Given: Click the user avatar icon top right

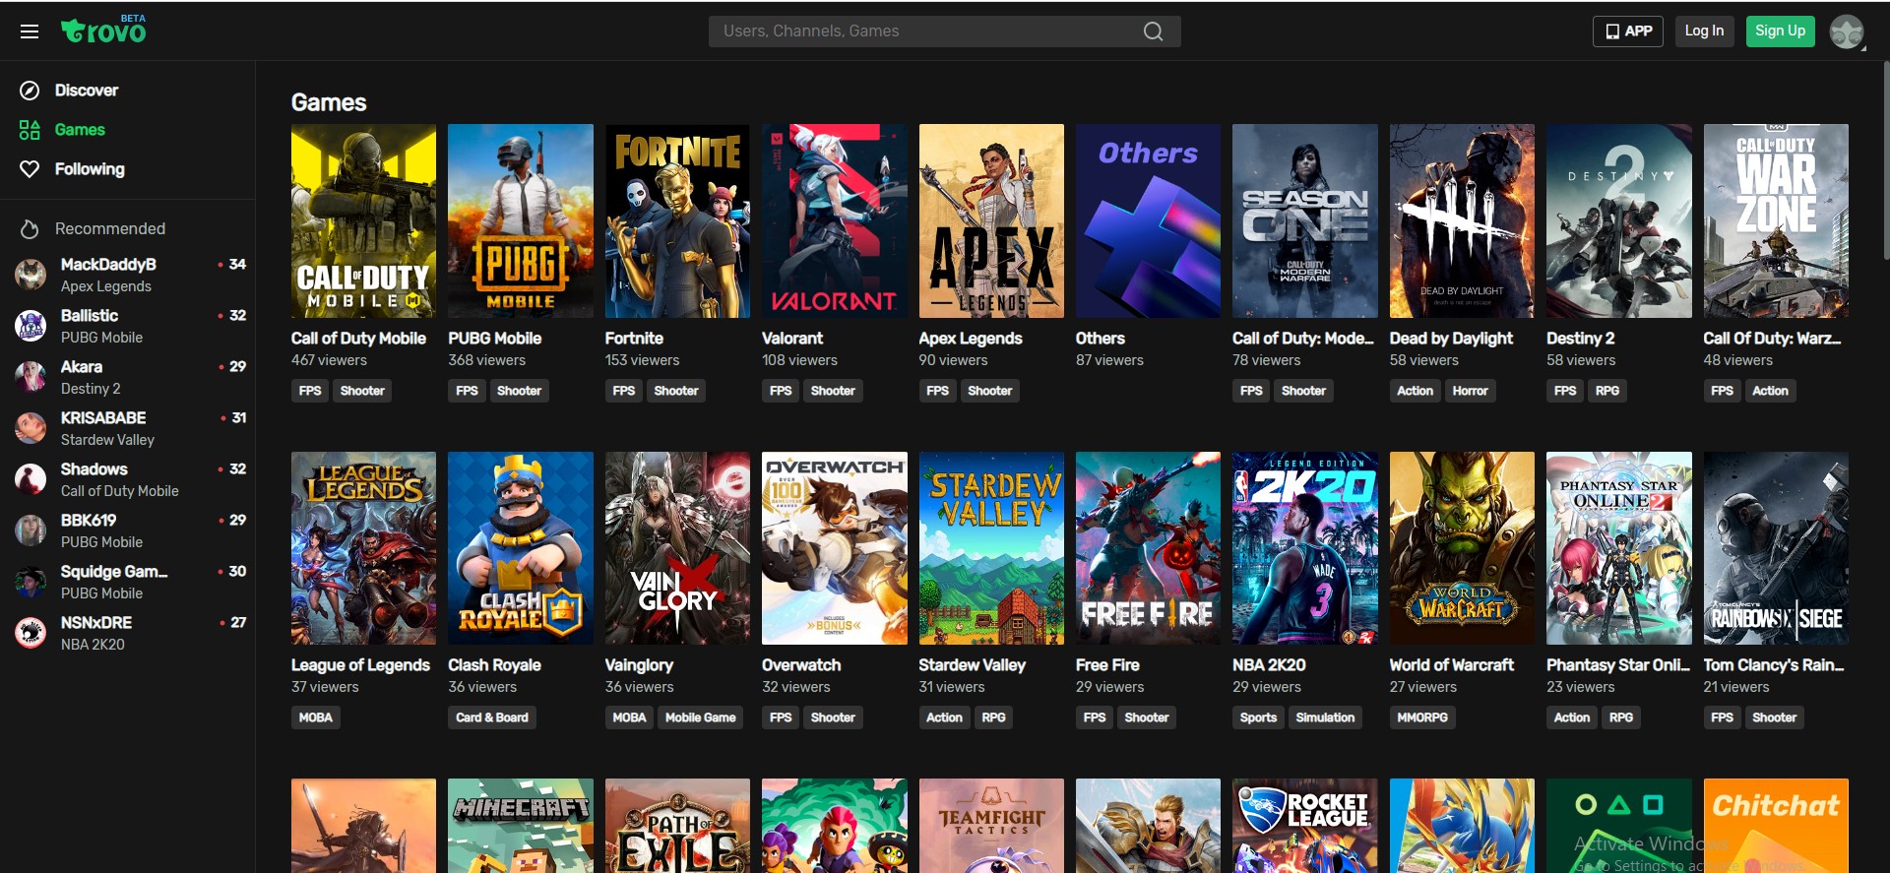Looking at the screenshot, I should coord(1845,31).
